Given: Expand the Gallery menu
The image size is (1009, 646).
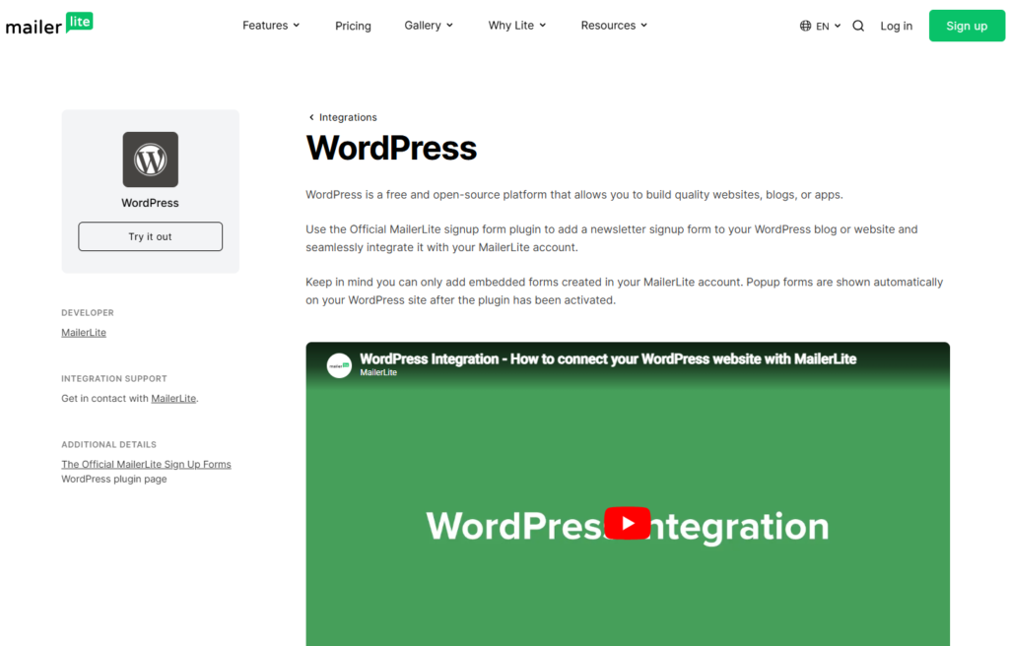Looking at the screenshot, I should click(429, 25).
